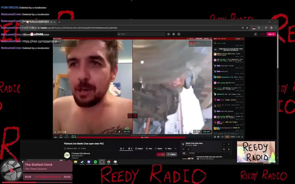Click the Log In link in Odysee header

click(x=263, y=34)
